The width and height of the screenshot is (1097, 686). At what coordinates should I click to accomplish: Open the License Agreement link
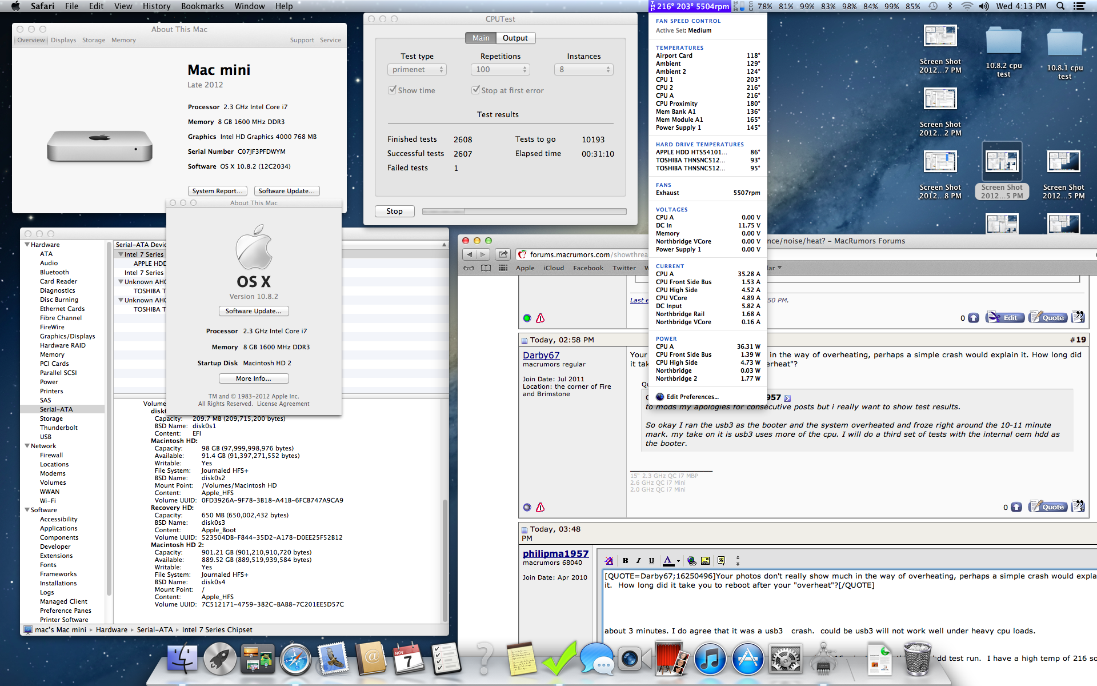tap(283, 404)
